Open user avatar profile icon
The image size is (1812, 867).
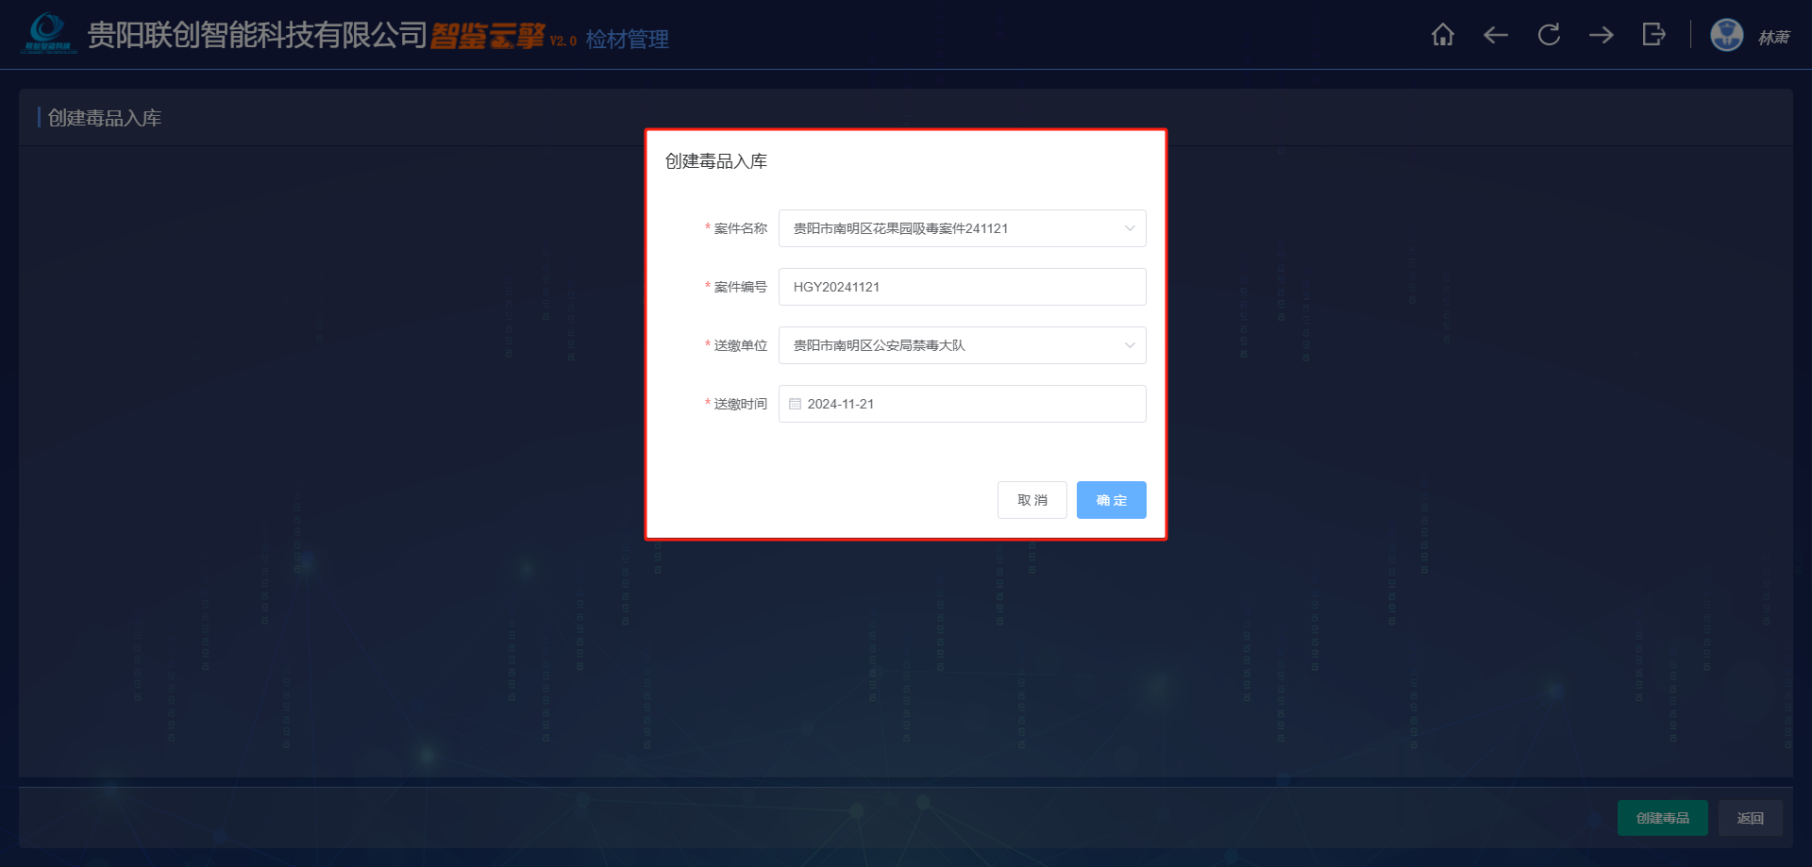pyautogui.click(x=1727, y=35)
